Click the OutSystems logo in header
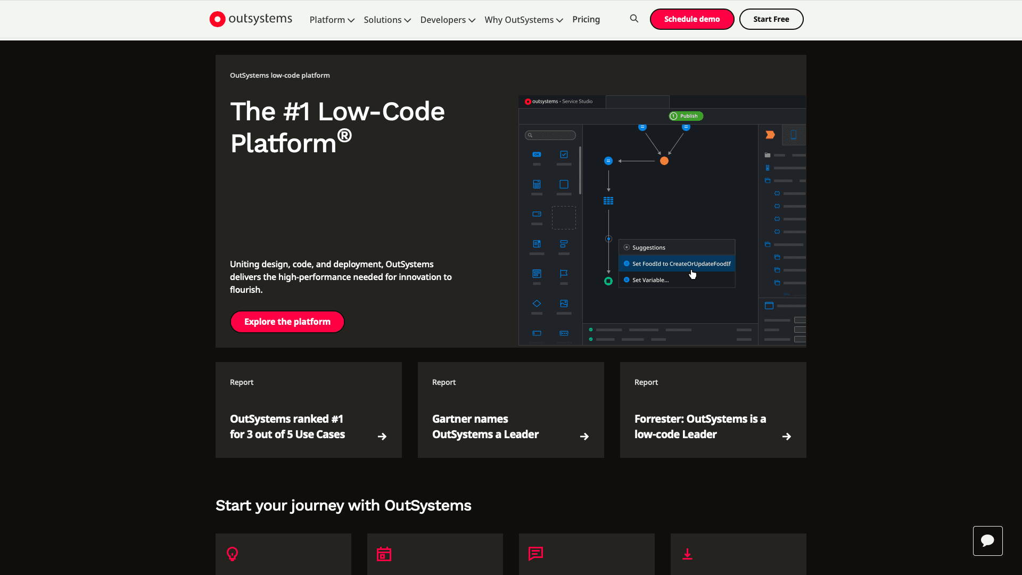This screenshot has width=1022, height=575. click(251, 19)
